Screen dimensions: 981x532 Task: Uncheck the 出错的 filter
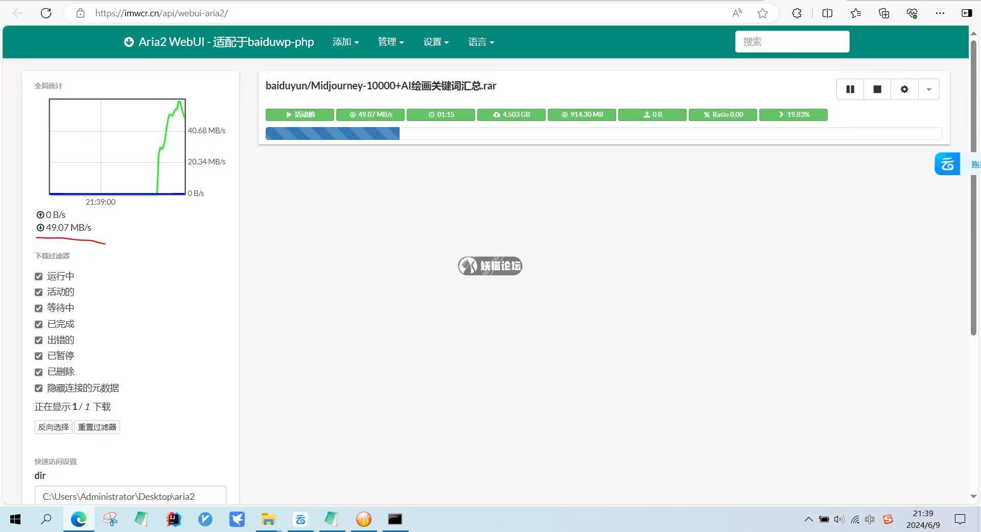(x=38, y=340)
